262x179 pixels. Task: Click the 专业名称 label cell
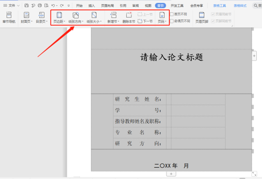point(140,133)
